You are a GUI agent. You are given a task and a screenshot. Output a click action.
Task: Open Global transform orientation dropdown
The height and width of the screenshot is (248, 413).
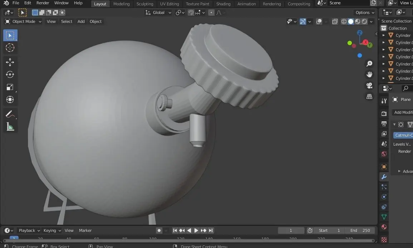pyautogui.click(x=158, y=13)
